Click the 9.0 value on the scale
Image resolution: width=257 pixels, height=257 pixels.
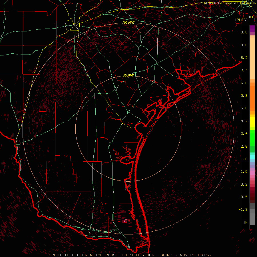click(x=244, y=45)
